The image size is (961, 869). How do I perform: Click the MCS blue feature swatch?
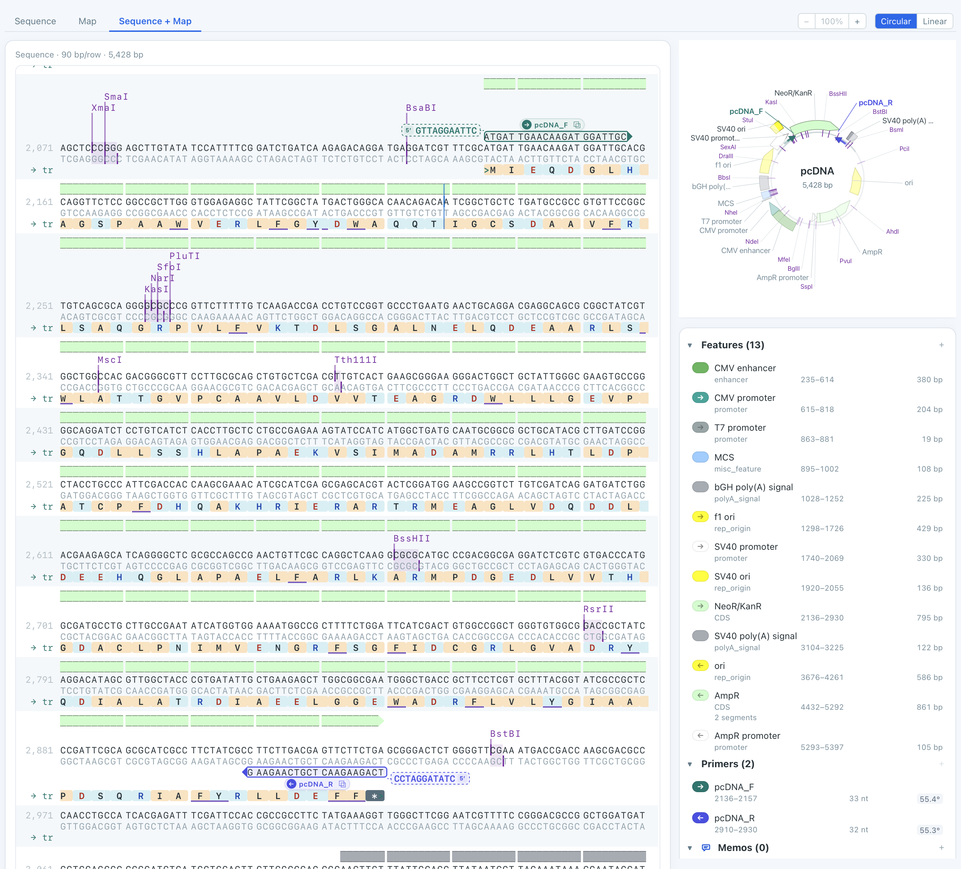pyautogui.click(x=700, y=457)
